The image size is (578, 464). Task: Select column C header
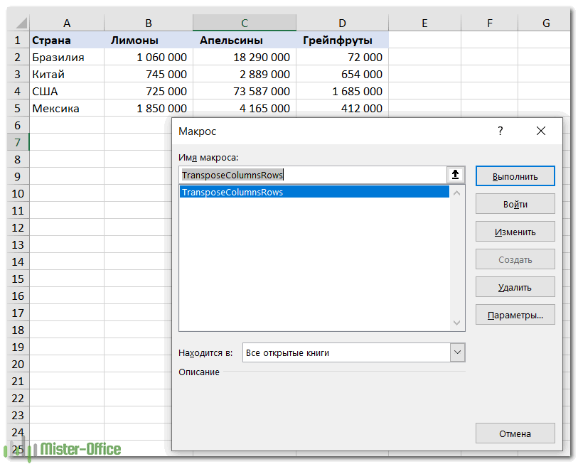click(244, 23)
